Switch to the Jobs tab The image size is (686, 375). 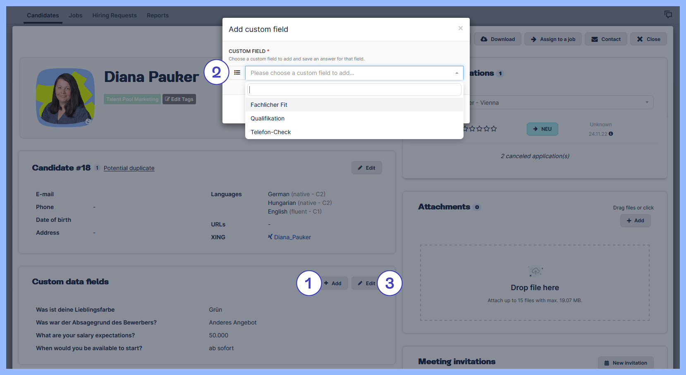point(76,15)
